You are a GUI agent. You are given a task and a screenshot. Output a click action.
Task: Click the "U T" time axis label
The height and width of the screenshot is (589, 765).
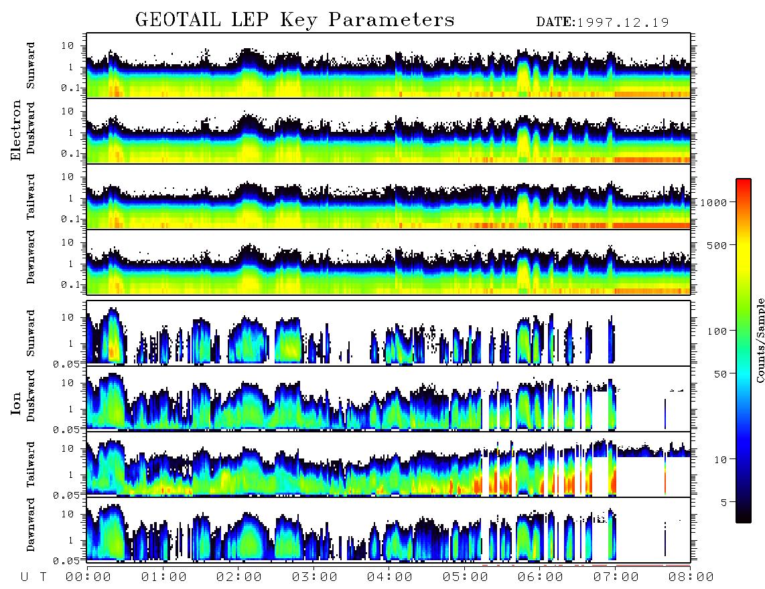(33, 578)
